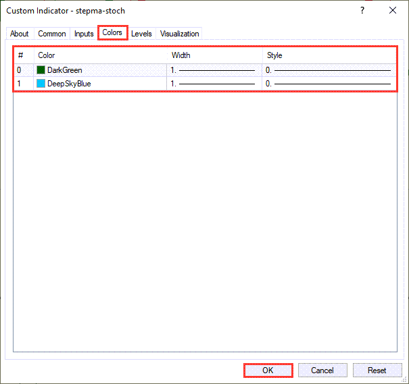
Task: Click the help question mark icon
Action: (x=362, y=10)
